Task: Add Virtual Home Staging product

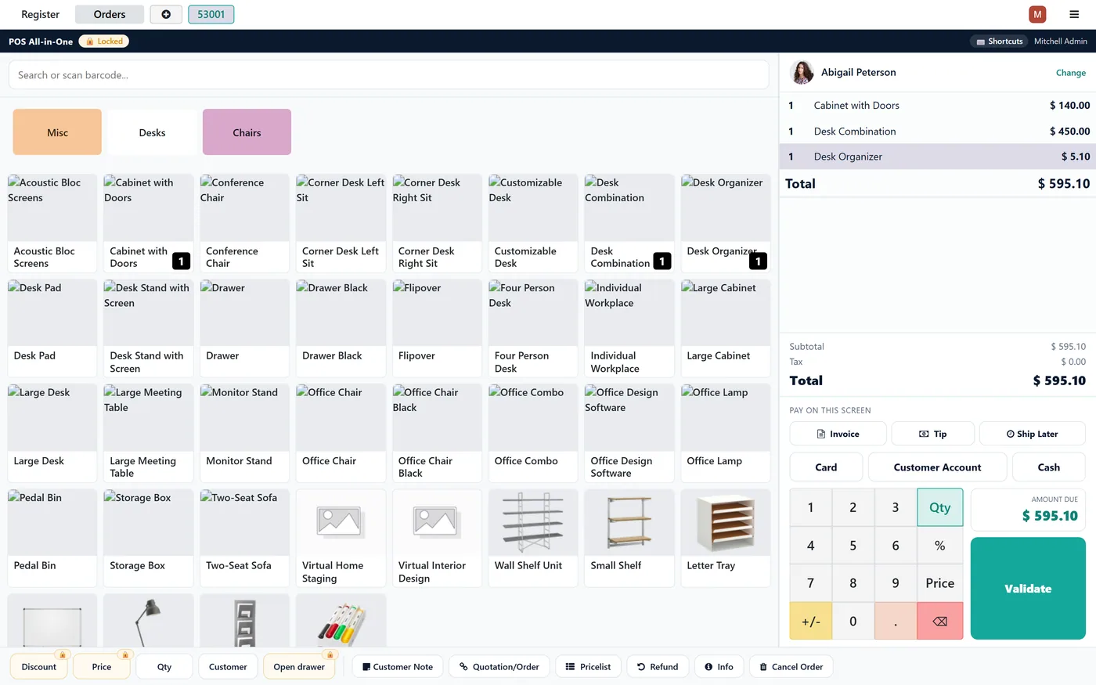Action: [341, 538]
